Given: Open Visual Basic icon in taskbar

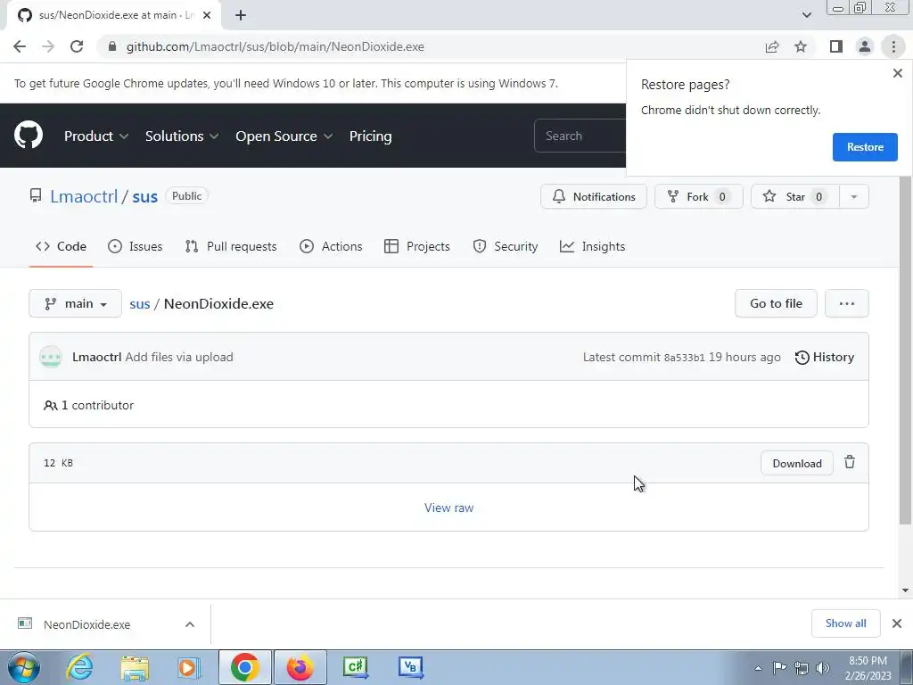Looking at the screenshot, I should [411, 667].
